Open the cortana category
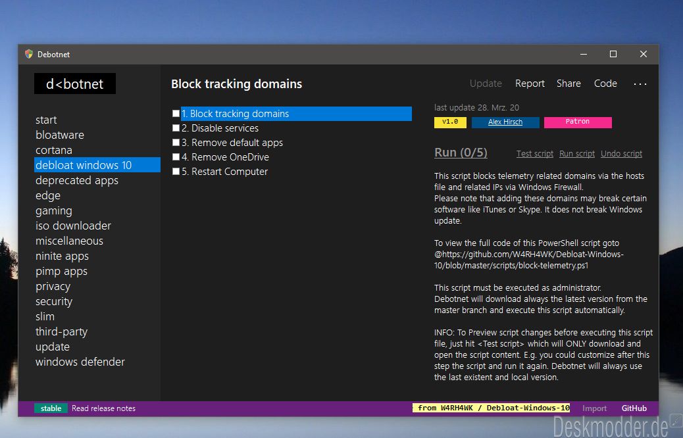 (x=53, y=150)
